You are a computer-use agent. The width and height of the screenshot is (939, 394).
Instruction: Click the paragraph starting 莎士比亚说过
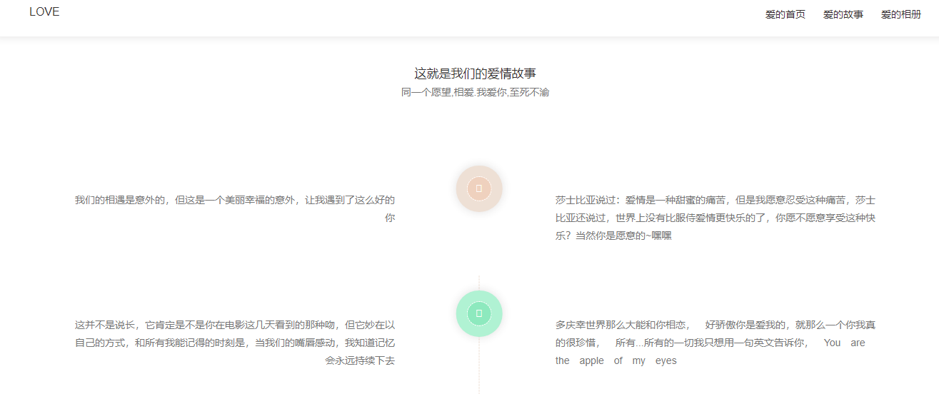(715, 218)
